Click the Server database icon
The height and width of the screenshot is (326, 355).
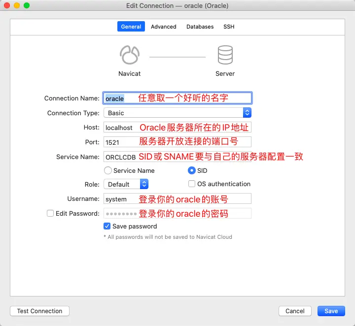tap(225, 55)
